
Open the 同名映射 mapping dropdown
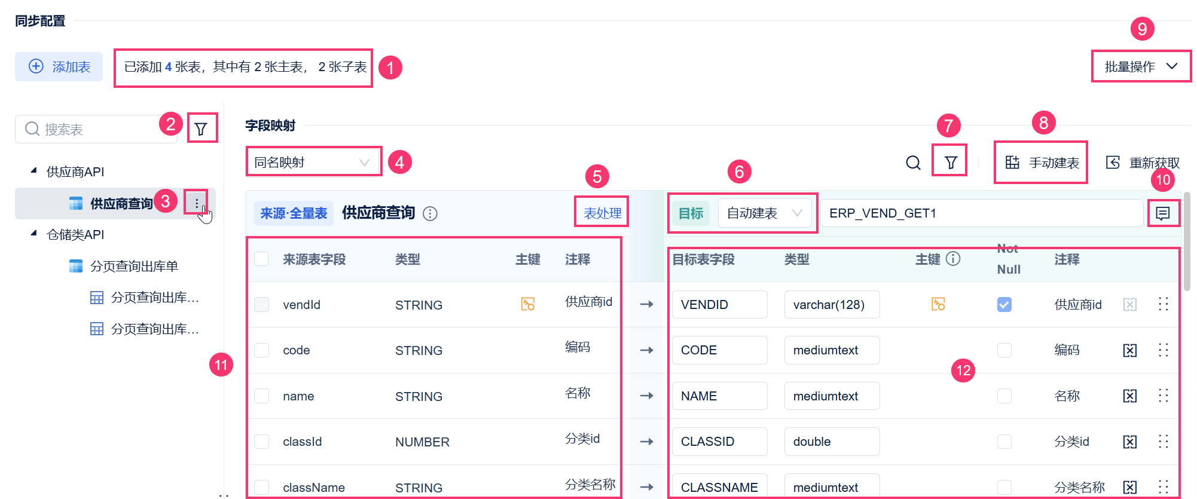[x=313, y=162]
